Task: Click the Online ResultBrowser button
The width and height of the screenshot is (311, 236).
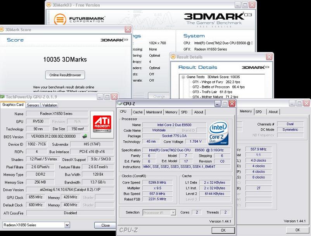Action: pyautogui.click(x=65, y=75)
